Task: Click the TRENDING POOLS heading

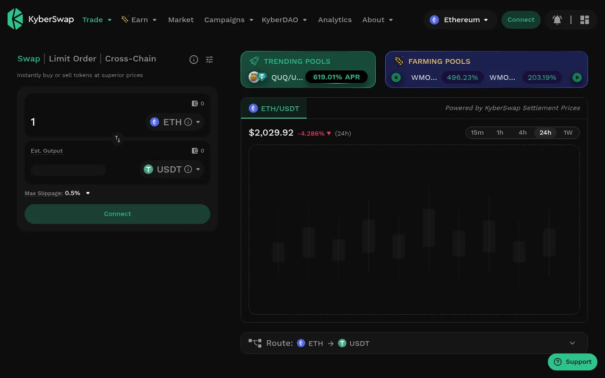Action: pos(297,61)
